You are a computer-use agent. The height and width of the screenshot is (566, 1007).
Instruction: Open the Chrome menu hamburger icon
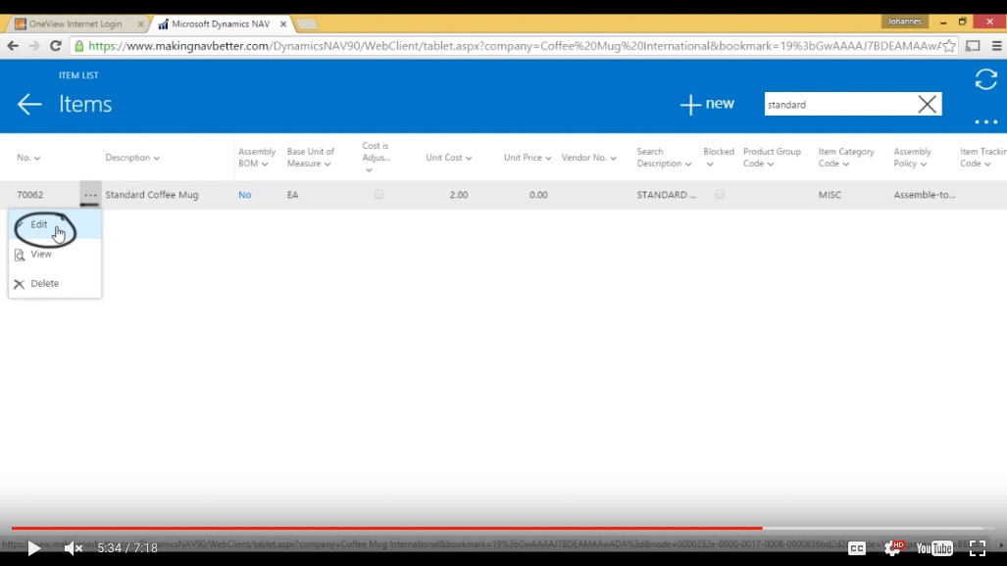[x=997, y=46]
